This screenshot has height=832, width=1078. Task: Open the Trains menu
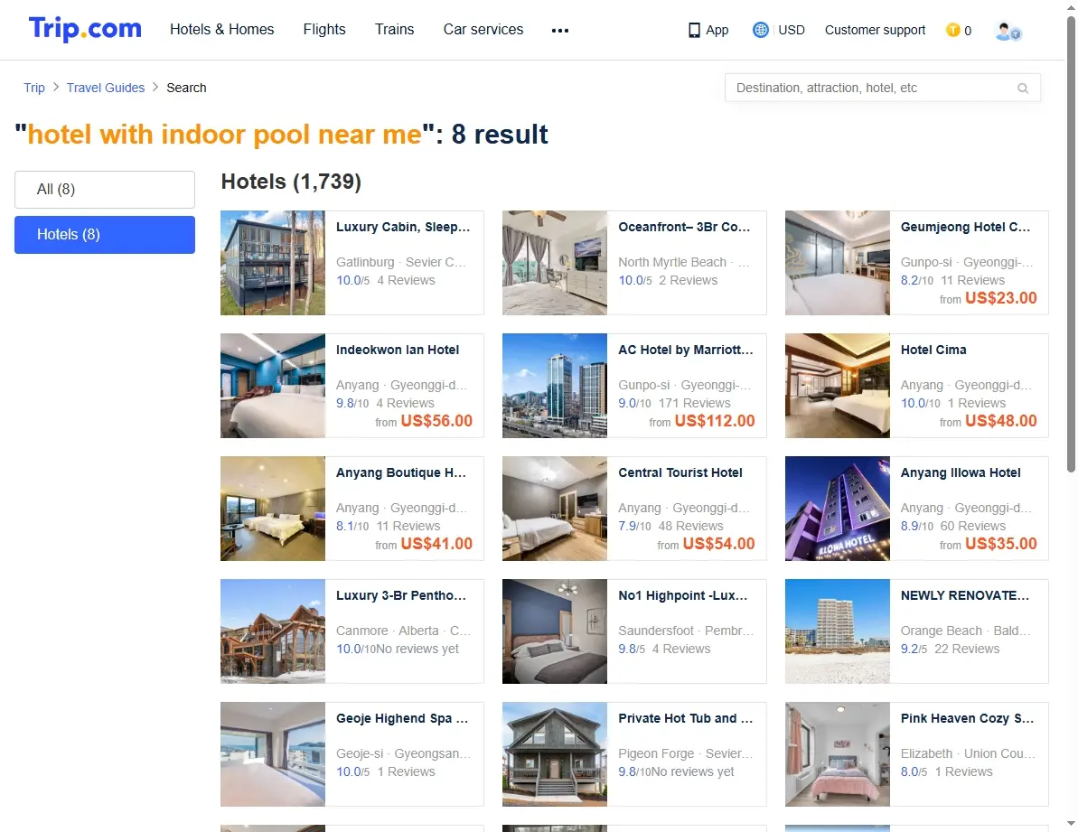(x=395, y=30)
